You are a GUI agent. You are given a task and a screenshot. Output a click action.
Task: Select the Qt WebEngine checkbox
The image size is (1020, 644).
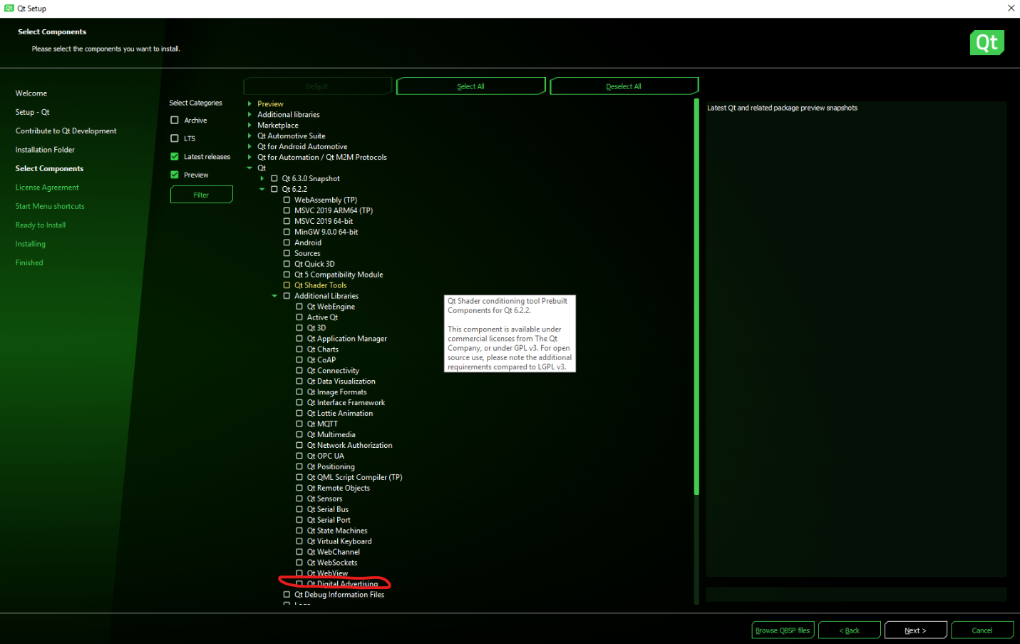click(299, 307)
